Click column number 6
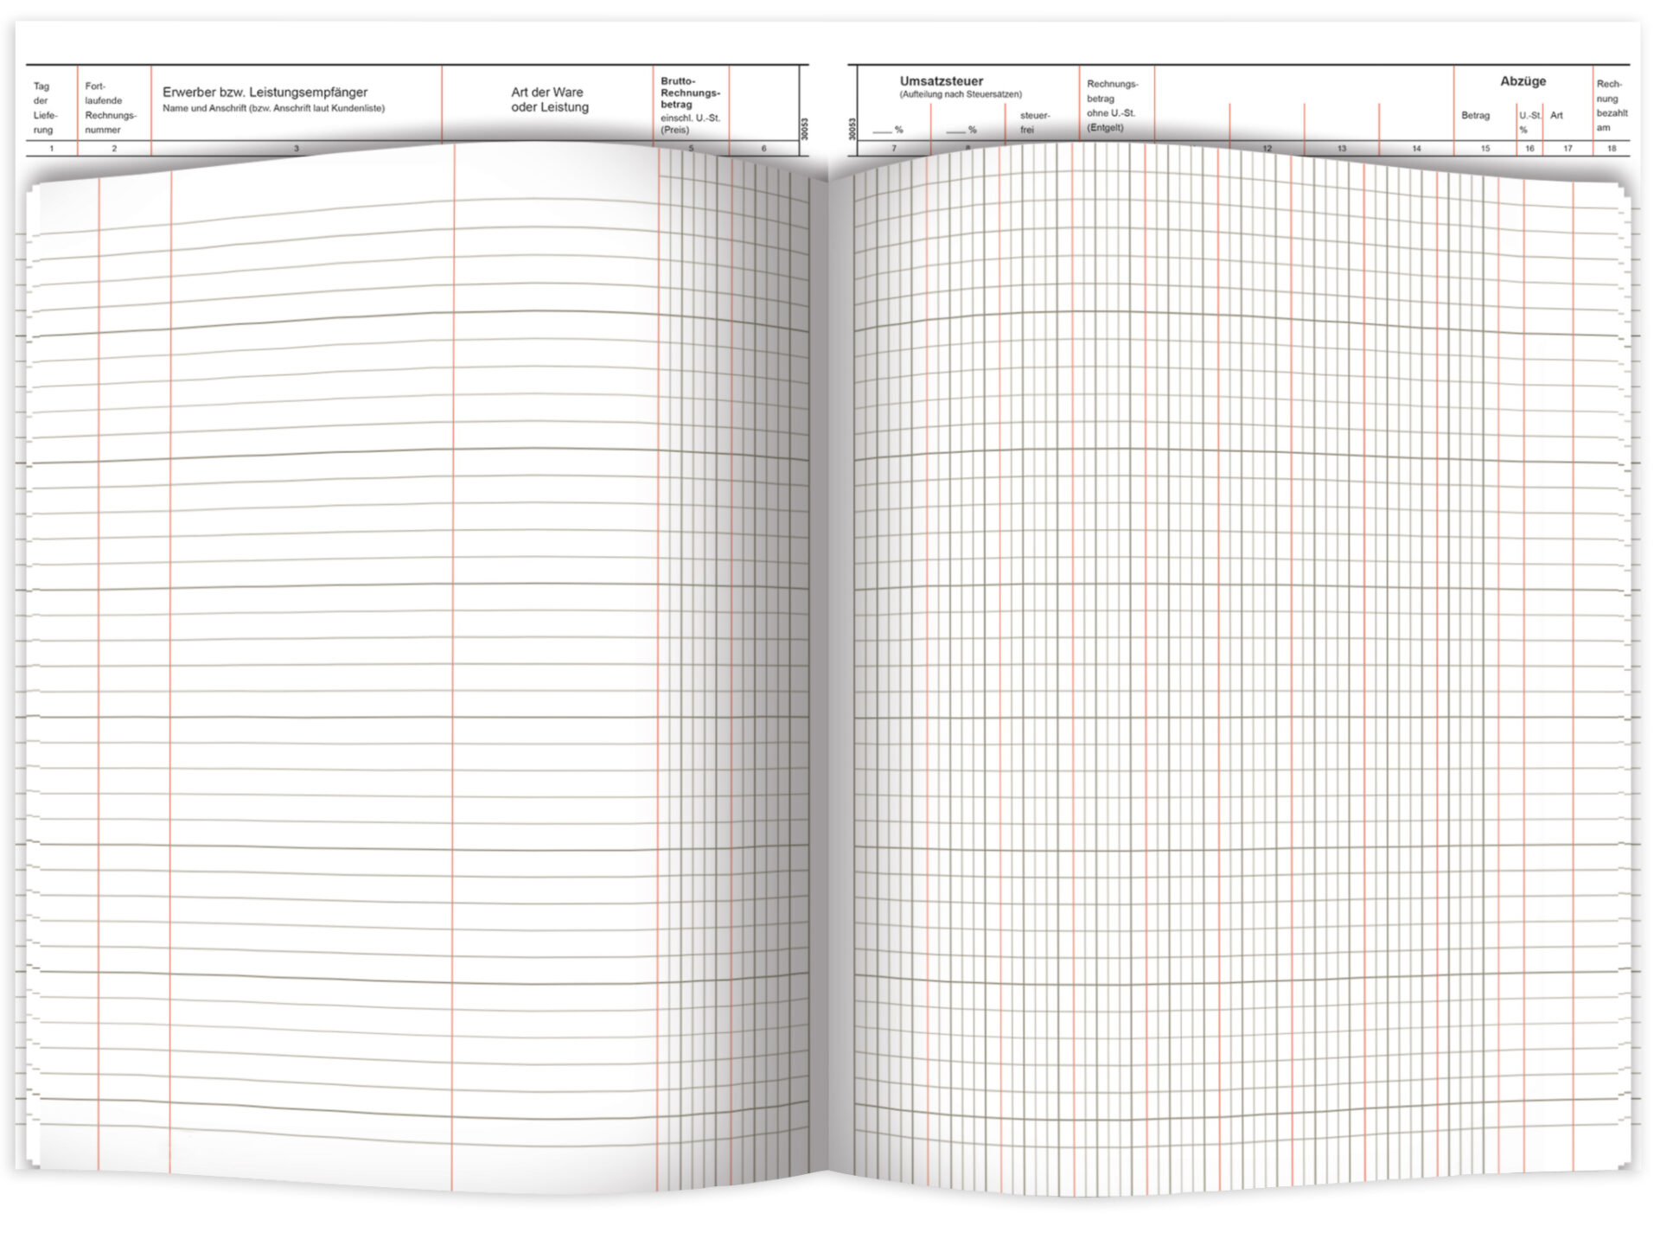The image size is (1660, 1239). 763,149
